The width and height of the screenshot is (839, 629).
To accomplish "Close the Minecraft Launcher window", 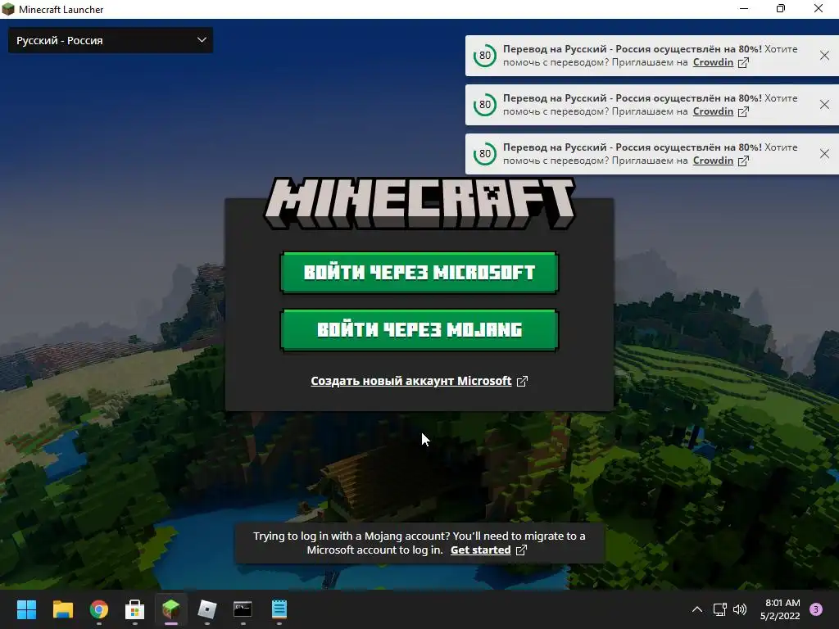I will click(819, 9).
